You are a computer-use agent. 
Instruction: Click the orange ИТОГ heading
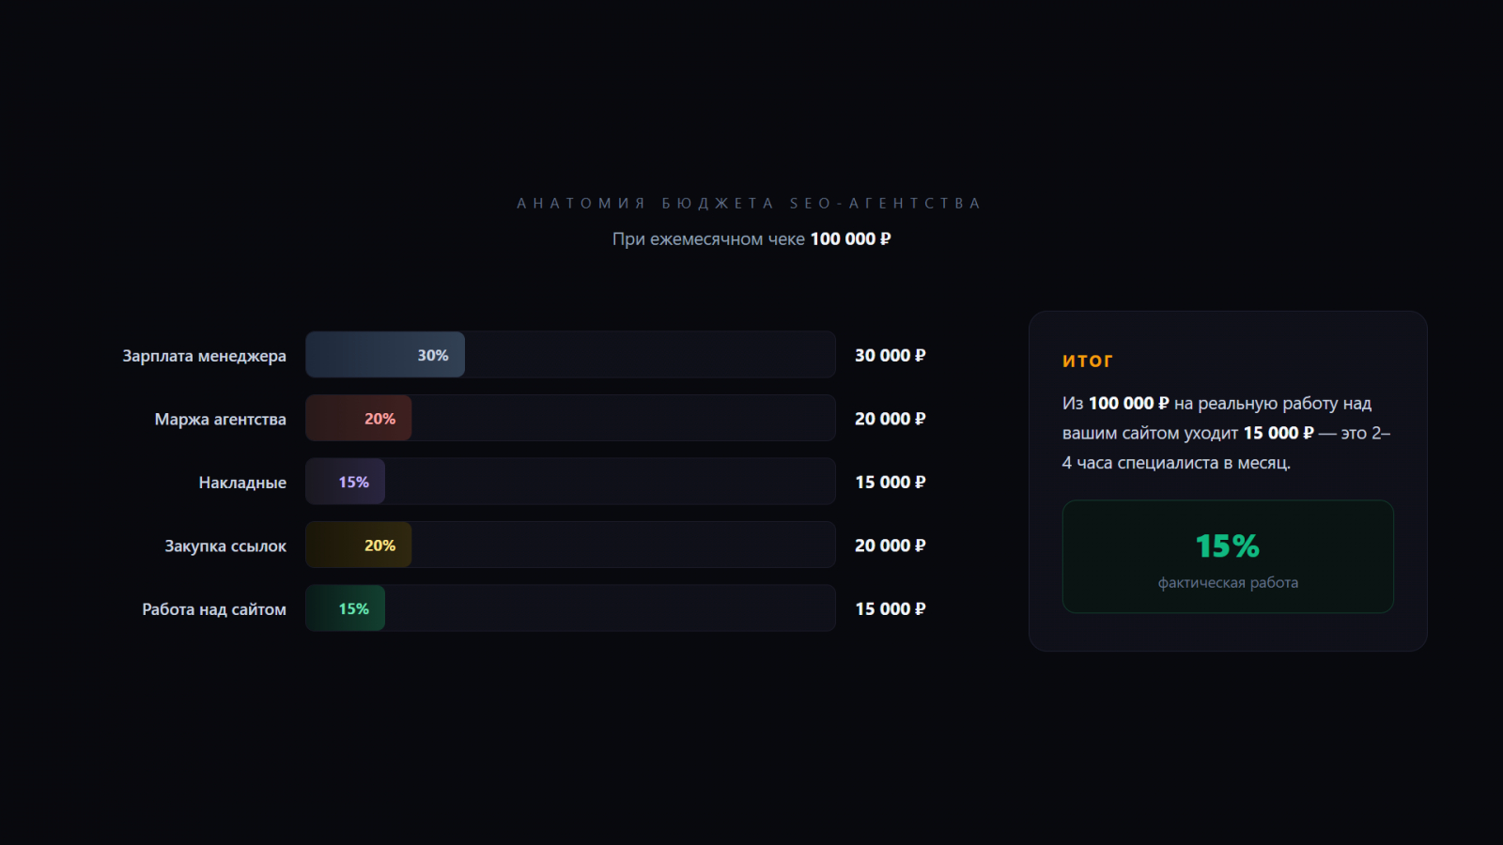point(1087,361)
